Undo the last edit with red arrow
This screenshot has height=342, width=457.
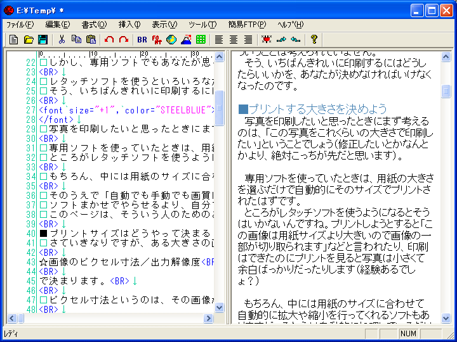point(109,39)
